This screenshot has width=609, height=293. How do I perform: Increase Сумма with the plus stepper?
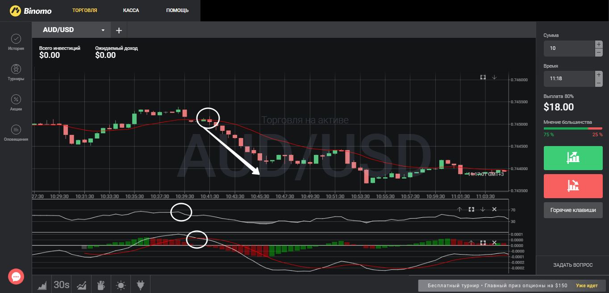tap(599, 45)
